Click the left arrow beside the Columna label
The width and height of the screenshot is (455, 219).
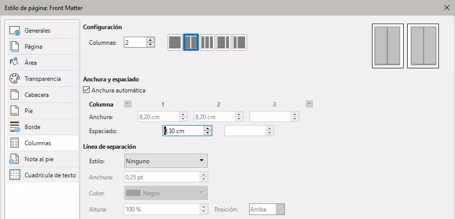pyautogui.click(x=127, y=104)
